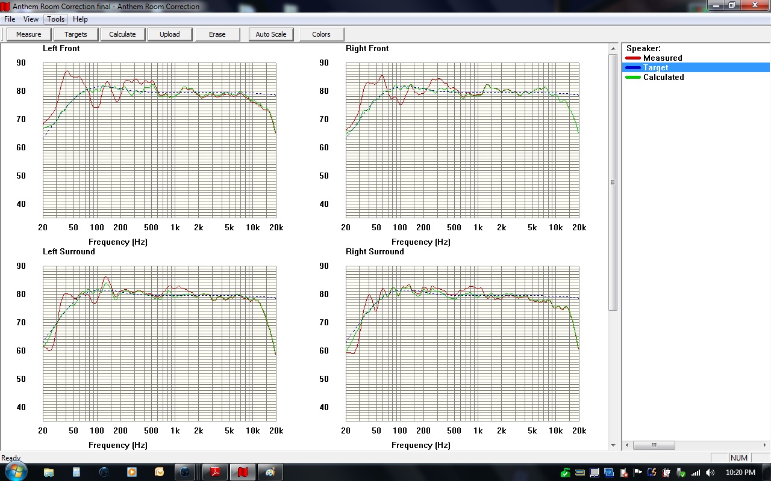The height and width of the screenshot is (481, 771).
Task: Select the Calculated legend label
Action: [664, 78]
